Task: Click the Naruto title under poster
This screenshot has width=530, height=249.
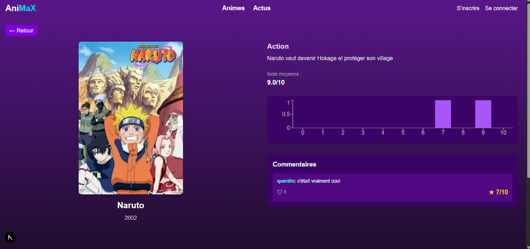Action: pos(131,205)
